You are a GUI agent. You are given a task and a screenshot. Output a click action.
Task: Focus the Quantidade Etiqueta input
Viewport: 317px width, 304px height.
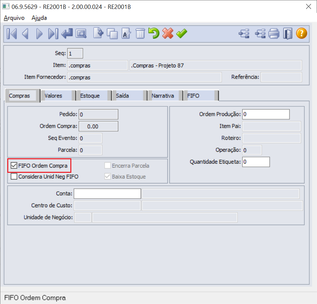[x=256, y=162]
